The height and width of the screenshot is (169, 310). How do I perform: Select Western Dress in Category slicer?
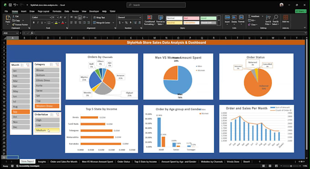[x=47, y=106]
